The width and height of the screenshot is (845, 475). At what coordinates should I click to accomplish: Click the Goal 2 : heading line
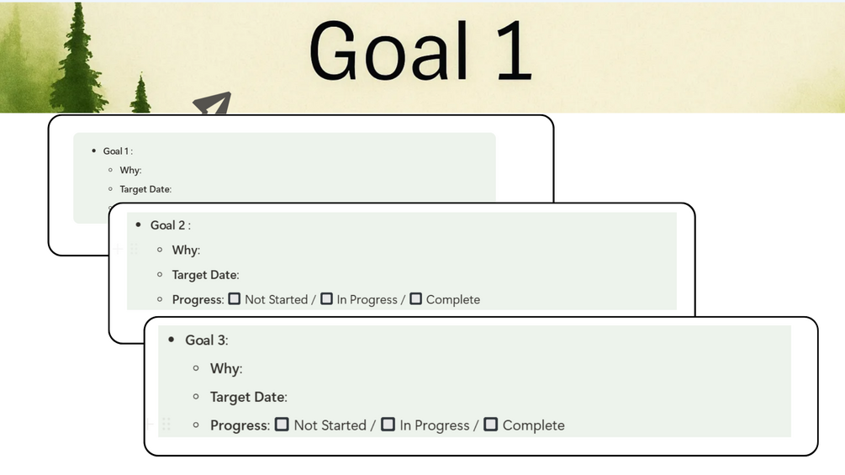click(x=171, y=225)
